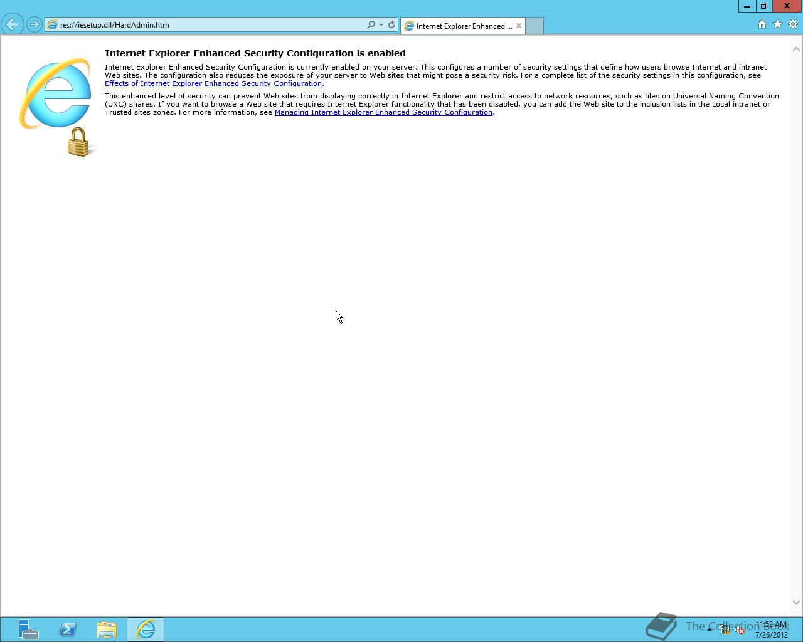
Task: Click the network status tray icon
Action: click(x=725, y=631)
